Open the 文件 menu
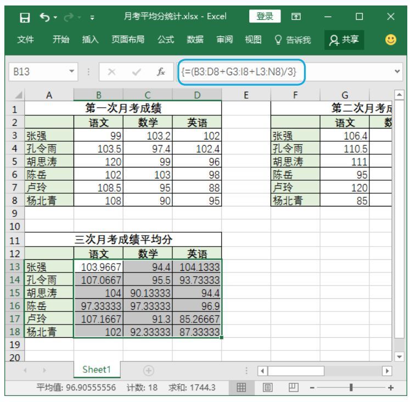This screenshot has height=402, width=410. (x=26, y=40)
